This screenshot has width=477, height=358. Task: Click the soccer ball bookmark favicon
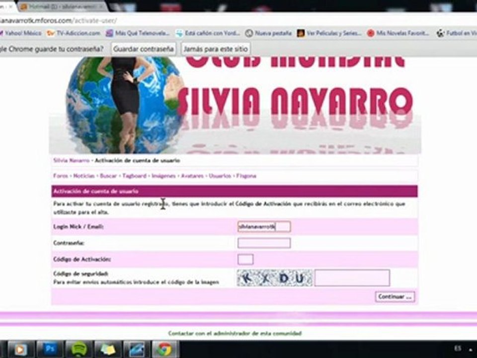440,33
